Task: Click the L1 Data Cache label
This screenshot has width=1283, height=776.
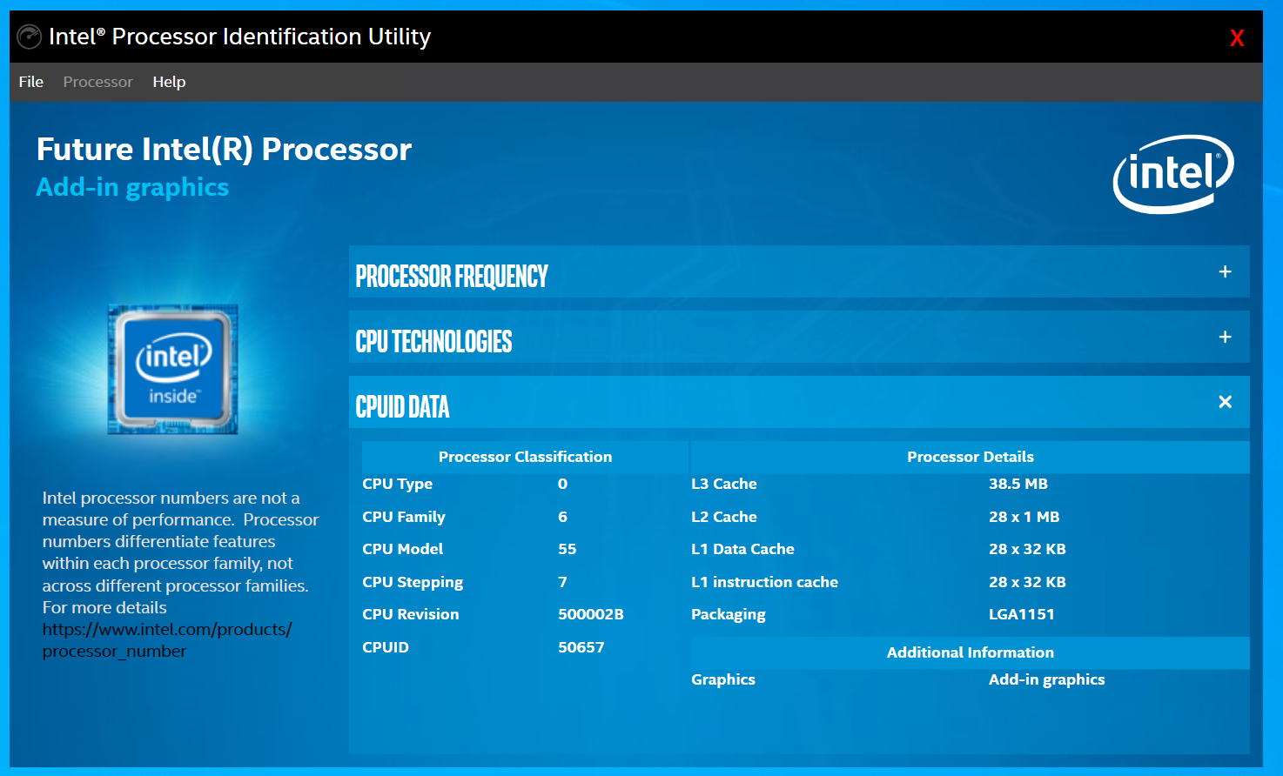Action: click(x=742, y=549)
